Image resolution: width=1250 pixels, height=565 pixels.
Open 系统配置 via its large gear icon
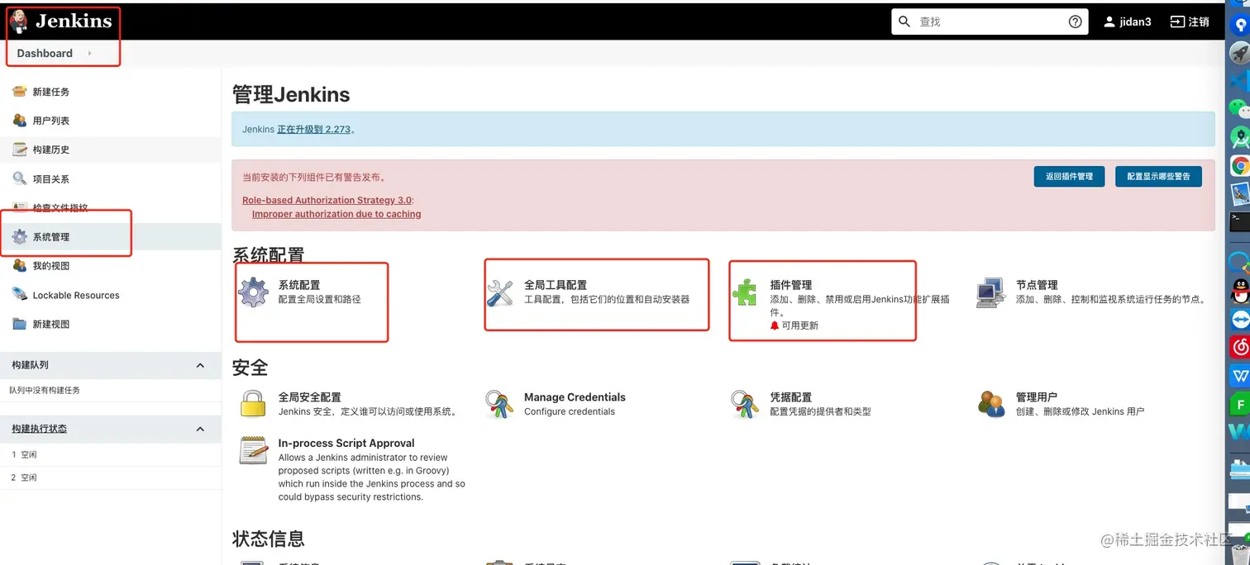(253, 292)
